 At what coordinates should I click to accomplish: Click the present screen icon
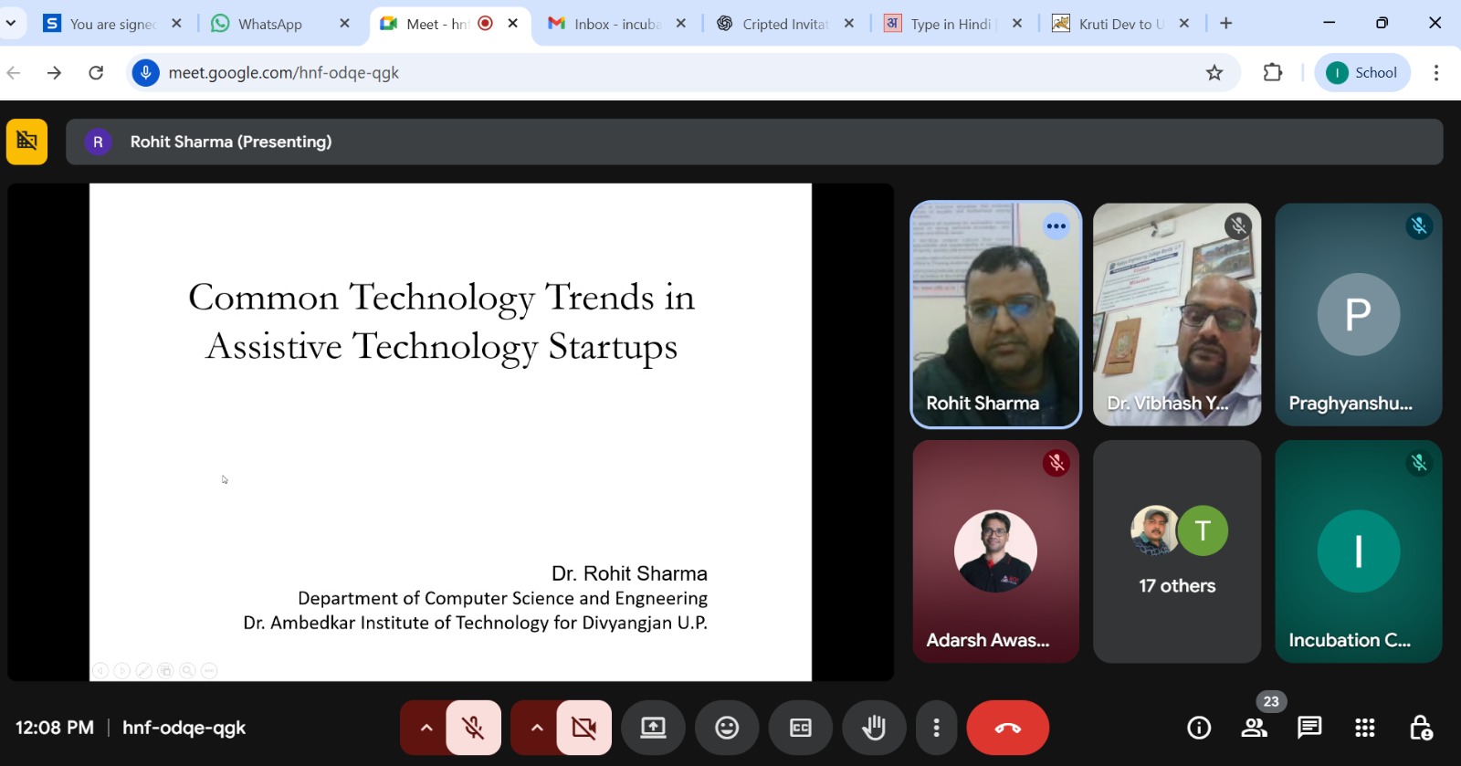pyautogui.click(x=653, y=728)
